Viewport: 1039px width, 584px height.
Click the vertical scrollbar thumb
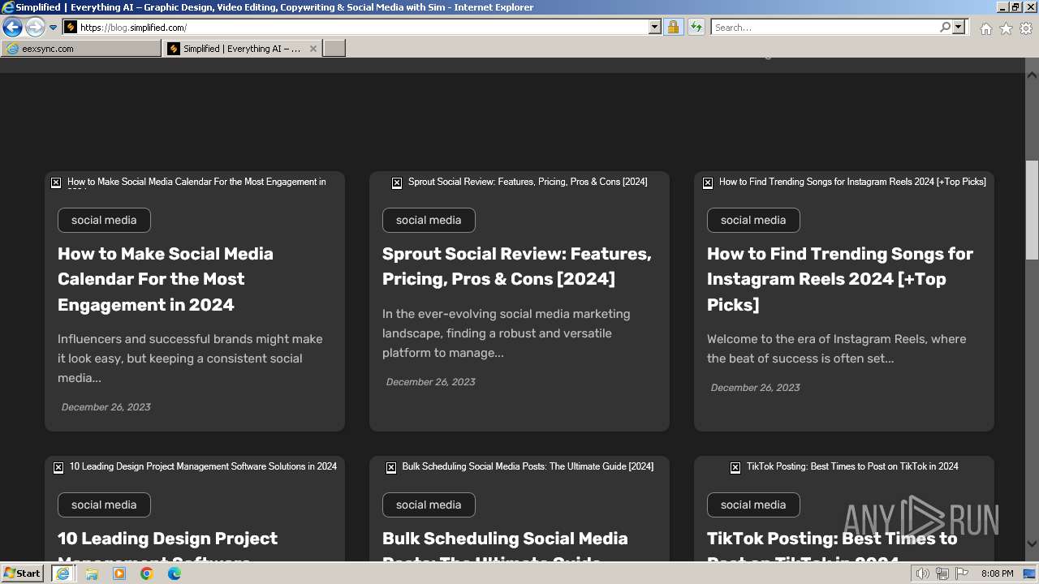pos(1032,210)
